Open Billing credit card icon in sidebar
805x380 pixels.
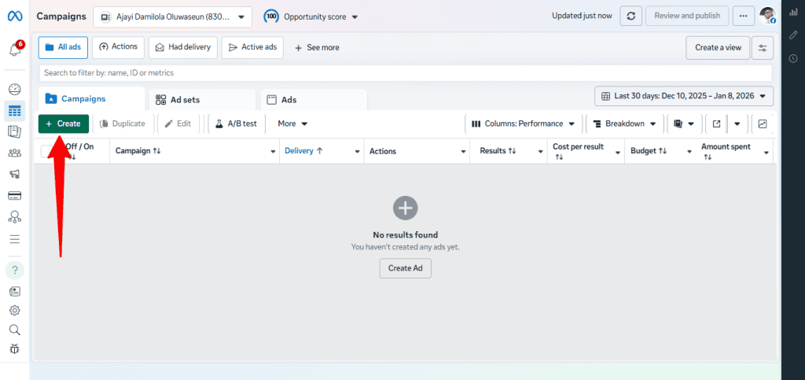[x=15, y=196]
